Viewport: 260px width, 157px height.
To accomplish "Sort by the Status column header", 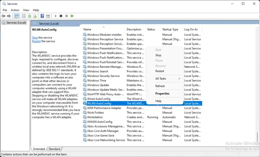I will tap(153, 29).
